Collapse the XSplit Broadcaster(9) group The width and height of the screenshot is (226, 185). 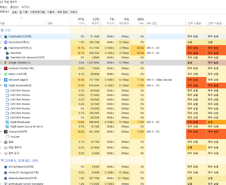(1, 85)
